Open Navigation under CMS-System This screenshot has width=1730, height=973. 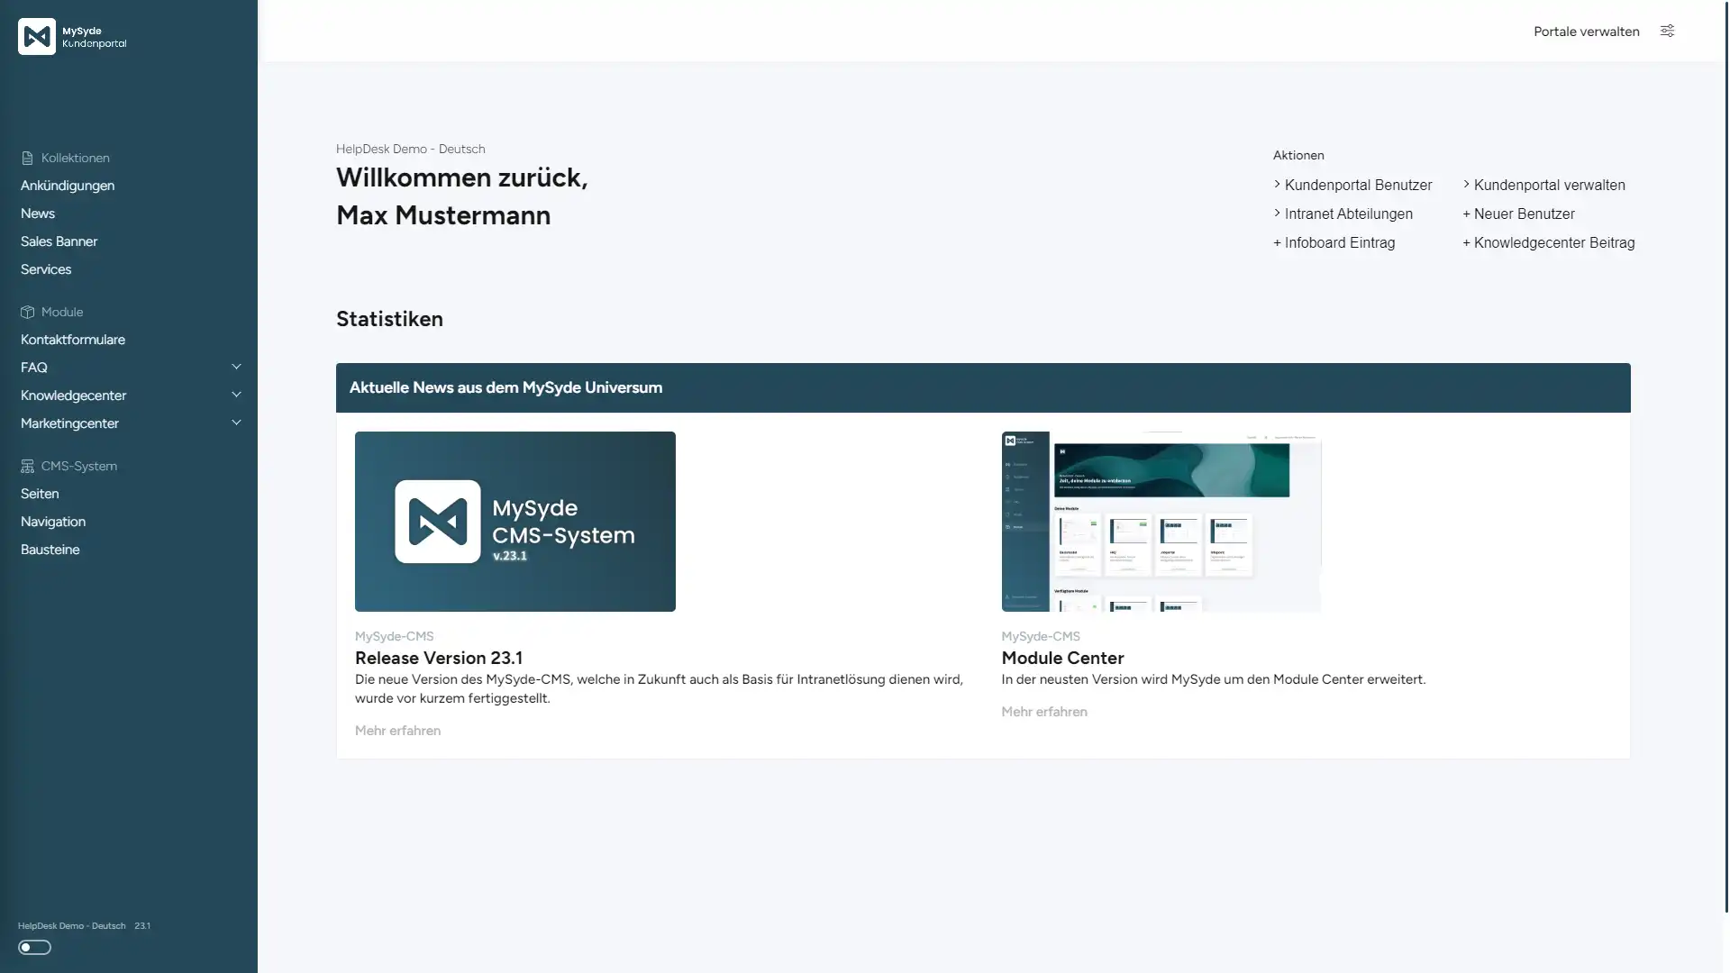53,522
